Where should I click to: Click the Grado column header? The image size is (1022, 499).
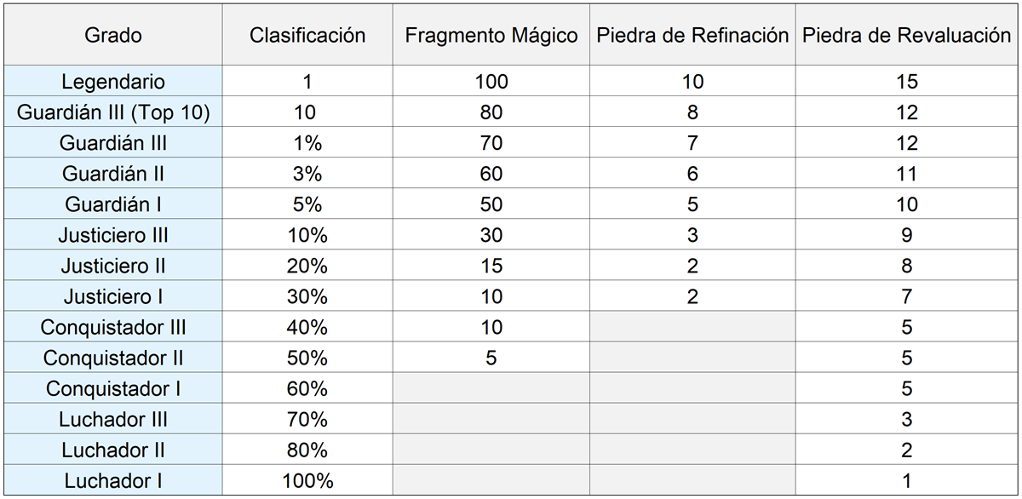click(x=113, y=36)
